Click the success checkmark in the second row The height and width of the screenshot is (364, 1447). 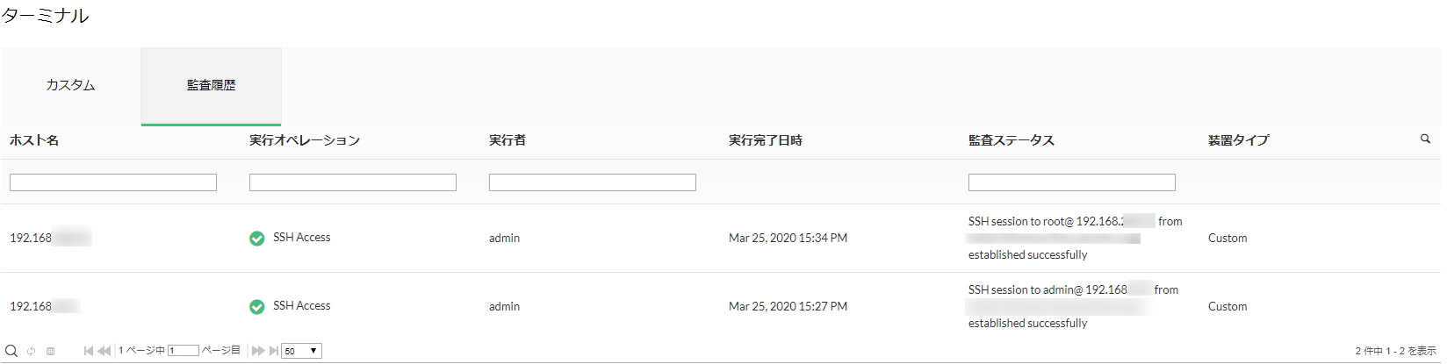257,307
